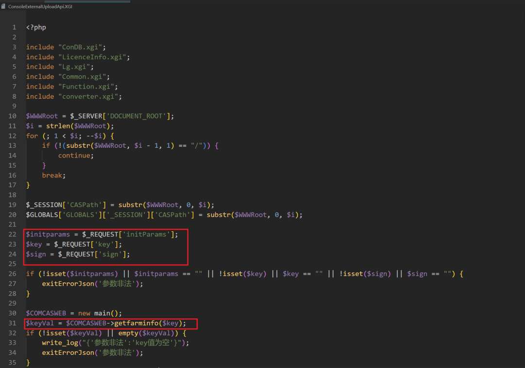Click the "ConDB.xgi" include string
525x368 pixels.
(x=82, y=47)
